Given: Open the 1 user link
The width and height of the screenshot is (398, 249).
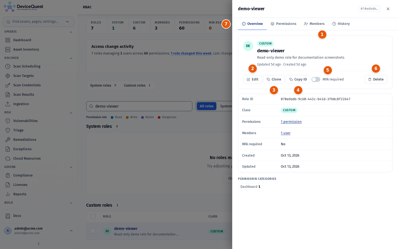Looking at the screenshot, I should [286, 133].
